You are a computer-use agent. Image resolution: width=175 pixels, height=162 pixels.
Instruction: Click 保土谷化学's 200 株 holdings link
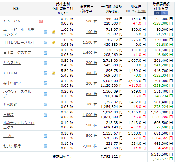click(92, 83)
